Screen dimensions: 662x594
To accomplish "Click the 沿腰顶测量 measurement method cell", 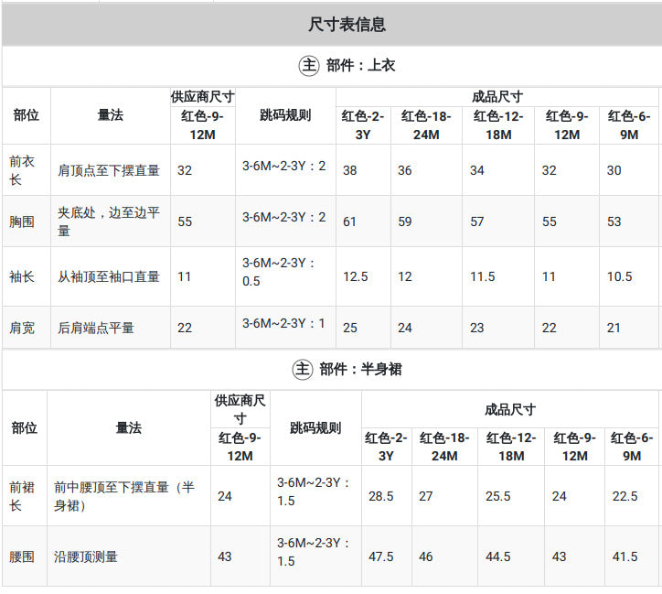I will pyautogui.click(x=129, y=556).
